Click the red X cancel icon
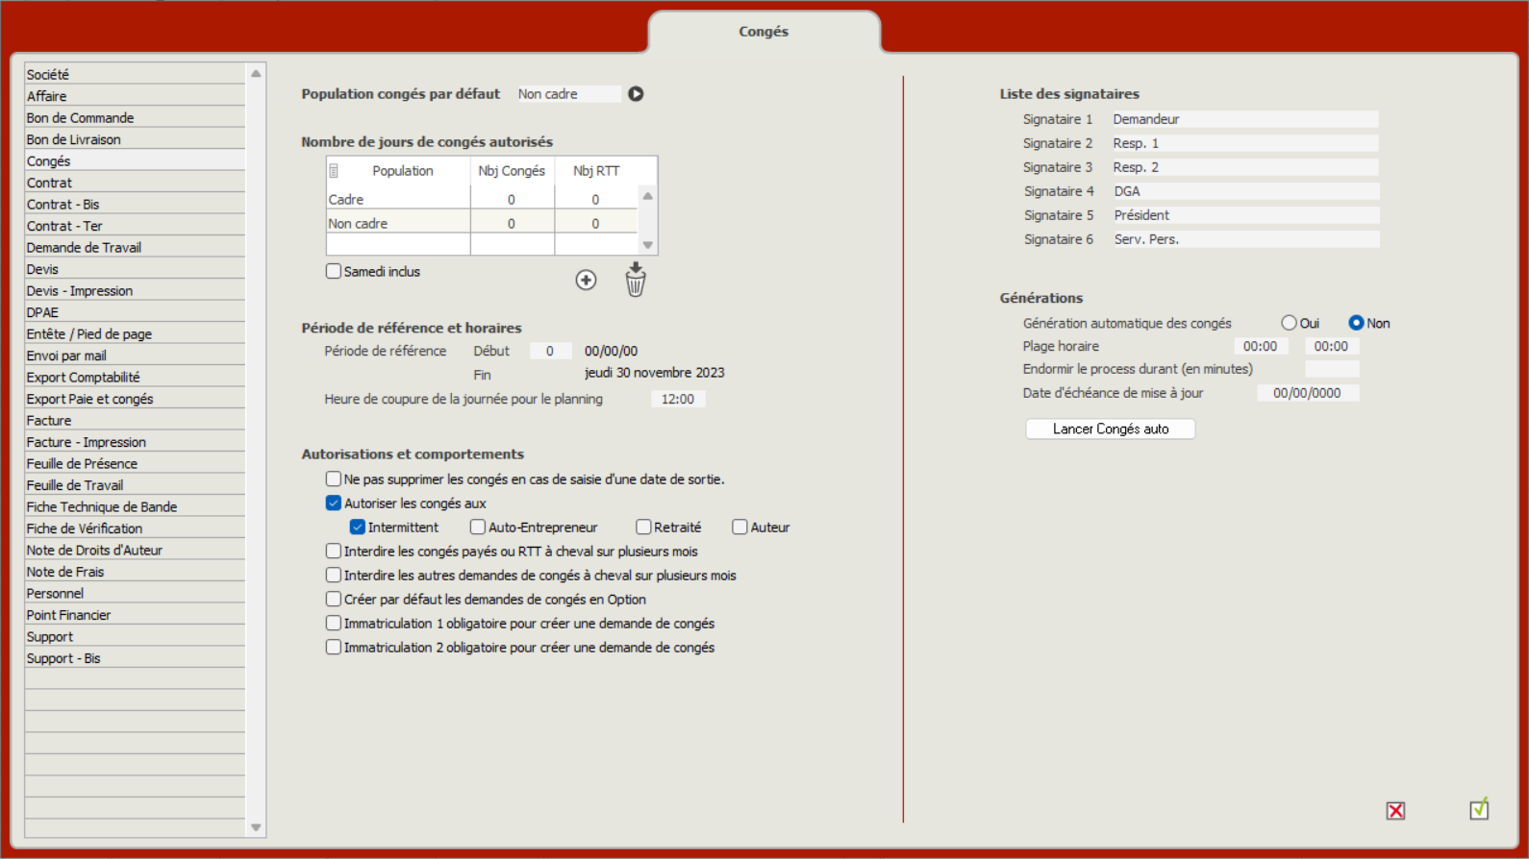This screenshot has width=1529, height=859. click(1395, 811)
